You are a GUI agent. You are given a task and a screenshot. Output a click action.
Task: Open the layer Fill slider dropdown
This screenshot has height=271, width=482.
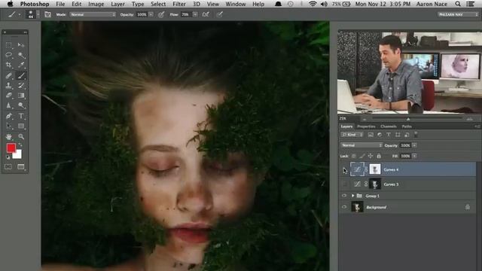pyautogui.click(x=414, y=156)
